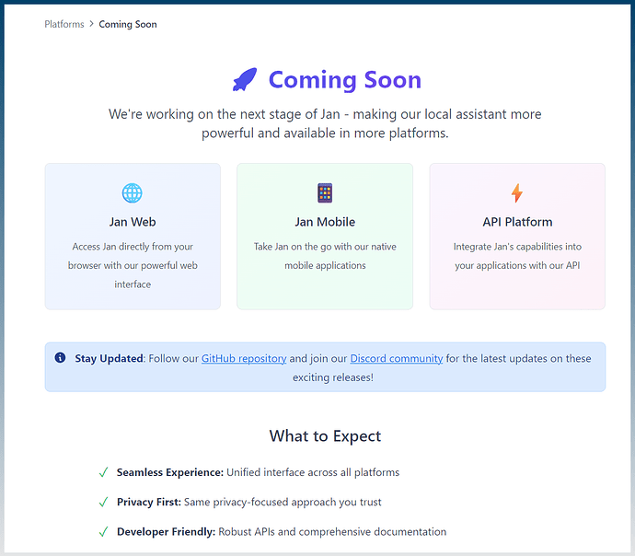
Task: Click the Jan Mobile card title
Action: click(x=325, y=222)
